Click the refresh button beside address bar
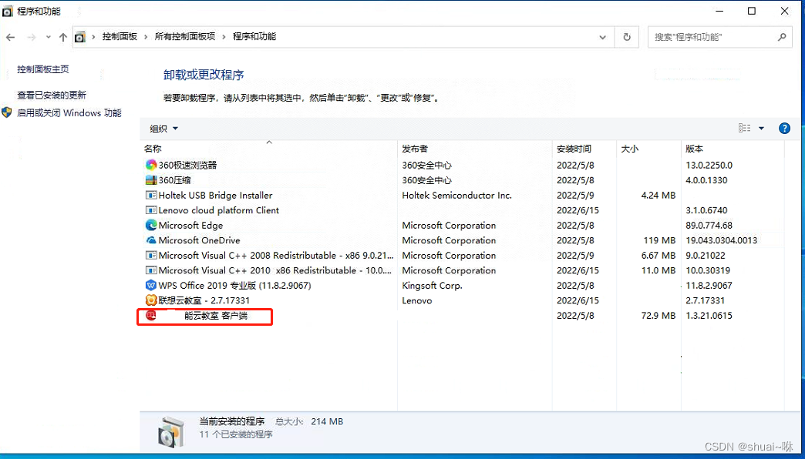Viewport: 805px width, 459px height. pos(627,37)
